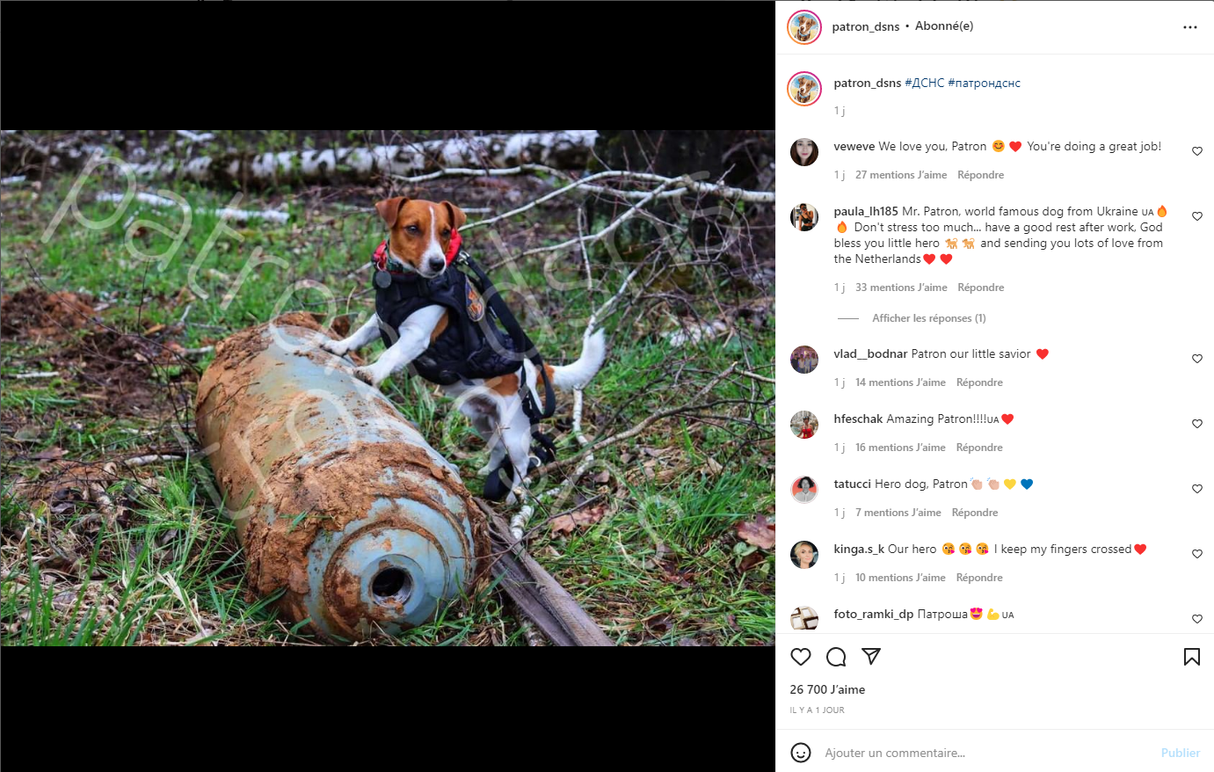Like paula_lh185's comment
This screenshot has height=772, width=1214.
pos(1196,216)
